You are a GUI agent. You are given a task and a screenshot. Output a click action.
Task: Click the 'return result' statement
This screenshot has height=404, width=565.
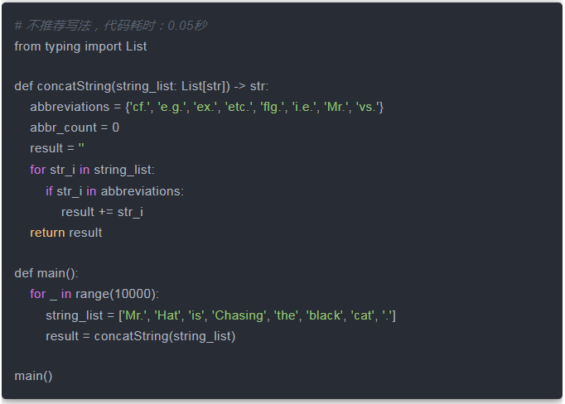click(x=66, y=233)
